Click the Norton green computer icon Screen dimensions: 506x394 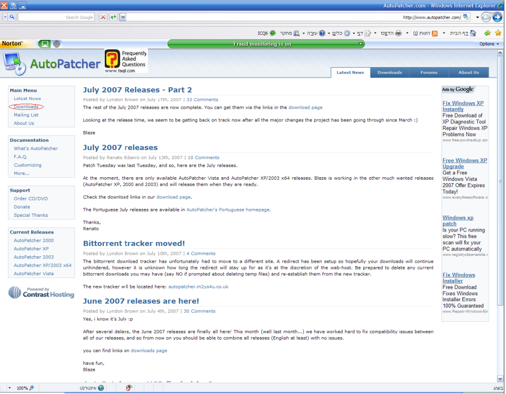[x=44, y=44]
